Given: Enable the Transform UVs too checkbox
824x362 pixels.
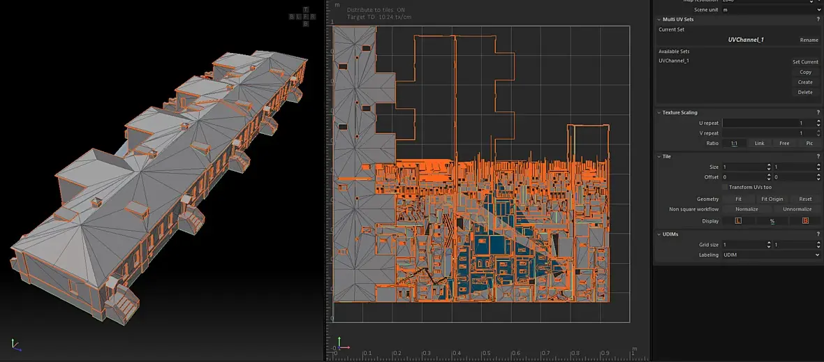Looking at the screenshot, I should [724, 187].
